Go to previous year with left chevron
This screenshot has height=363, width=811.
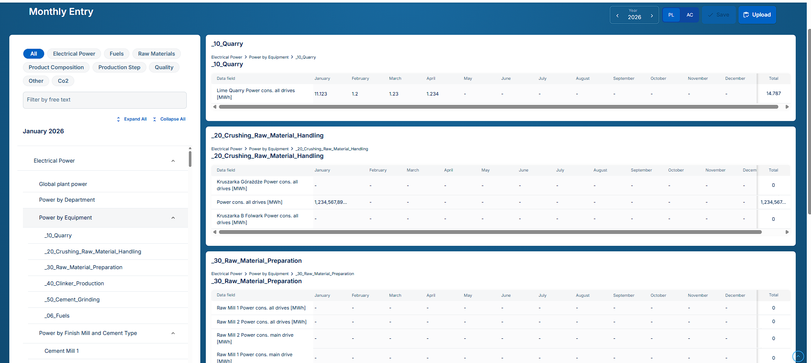(617, 16)
